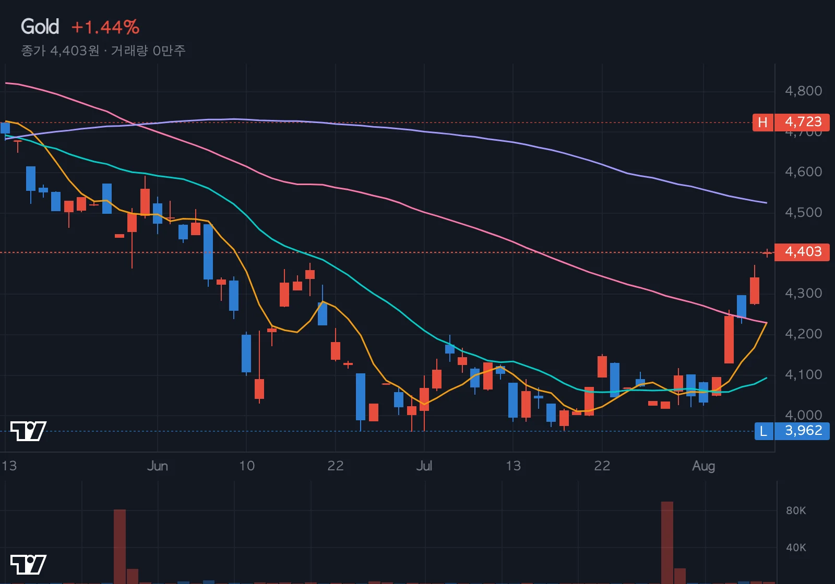The image size is (835, 584).
Task: Click the 4,600 price axis label
Action: 803,172
